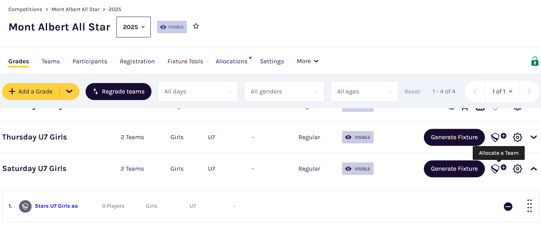Click the Thursday U7 Girls grade name

pyautogui.click(x=35, y=137)
